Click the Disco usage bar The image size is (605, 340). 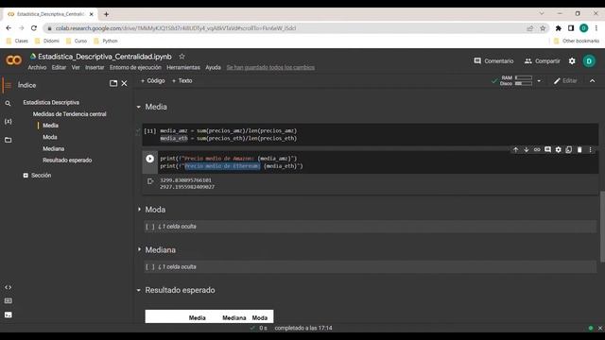[x=524, y=83]
